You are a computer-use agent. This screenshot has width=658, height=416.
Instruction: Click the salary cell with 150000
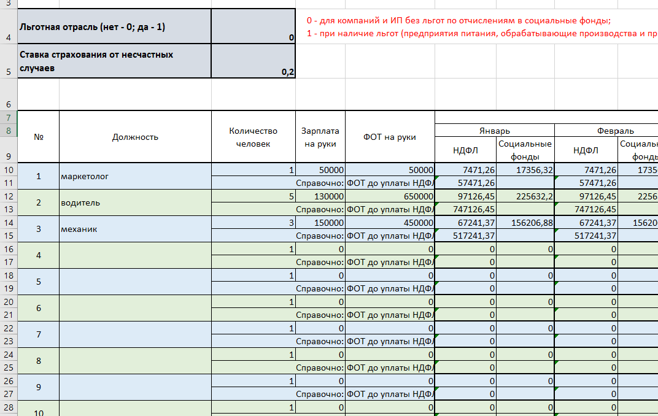tap(320, 223)
